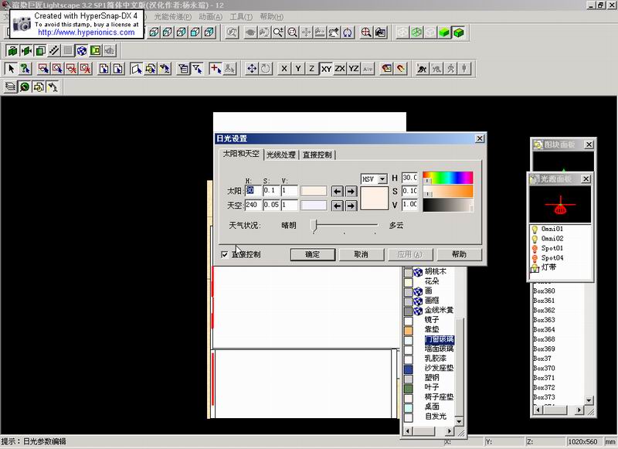Click the orbit rotate view icon
Viewport: 618px width, 449px height.
348,32
